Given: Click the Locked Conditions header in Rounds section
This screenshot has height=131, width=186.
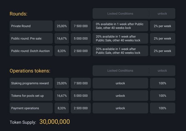Looking at the screenshot, I should [x=120, y=14].
